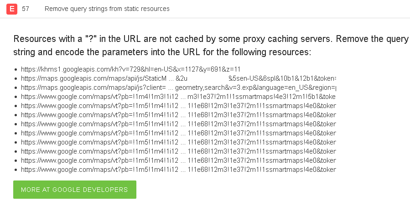Screen dimensions: 410x201
Task: Open the fourth !1m5!1m4 maps/vt link
Action: (178, 133)
